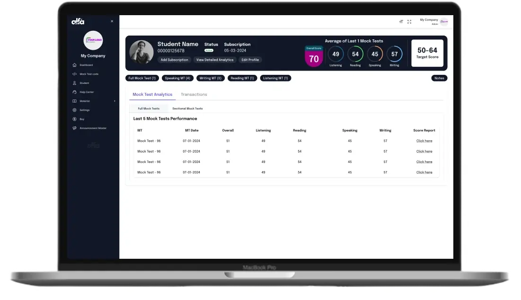This screenshot has height=300, width=521.
Task: Click the Mock Test code brackets icon
Action: tap(74, 74)
